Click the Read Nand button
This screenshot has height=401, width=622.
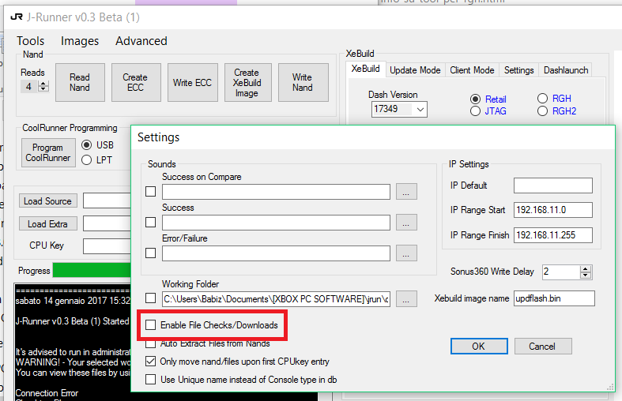[80, 82]
